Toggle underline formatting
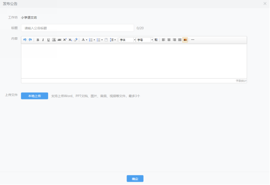 point(49,40)
